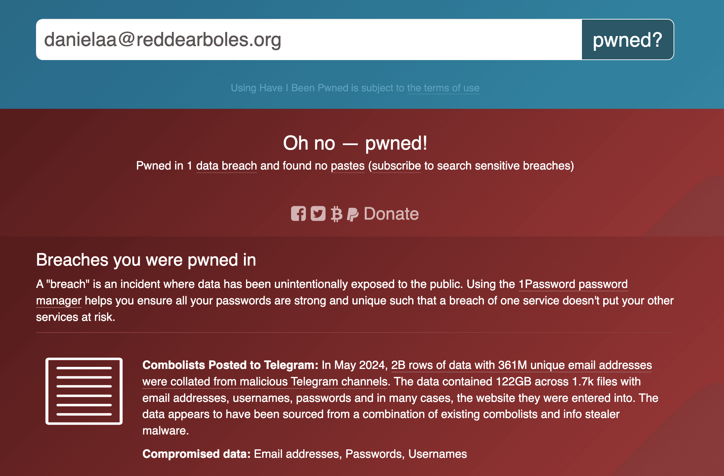Click the Oh no — pwned! heading

click(x=355, y=143)
